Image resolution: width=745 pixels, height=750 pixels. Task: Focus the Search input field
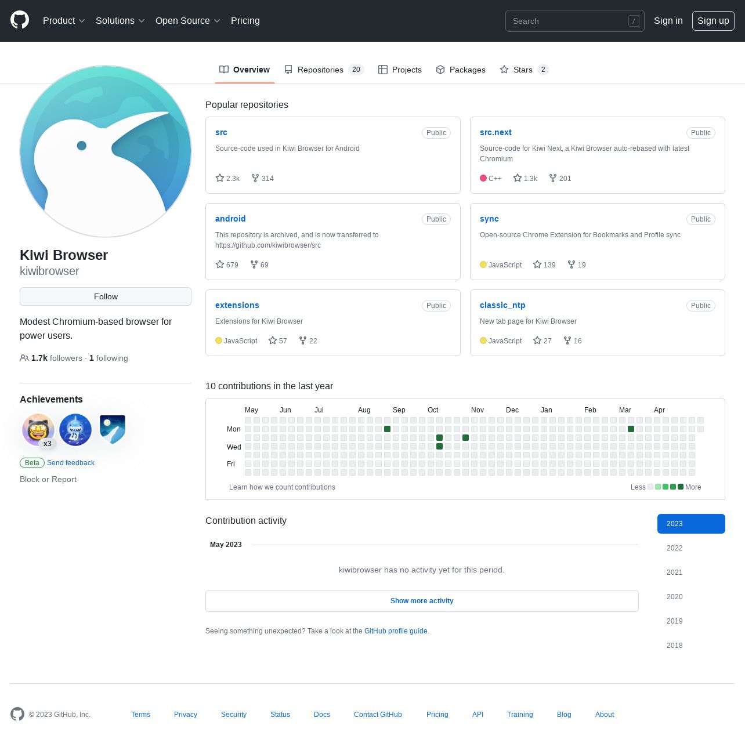point(574,21)
